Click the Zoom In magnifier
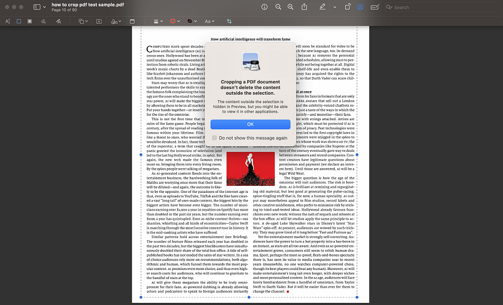 point(291,7)
